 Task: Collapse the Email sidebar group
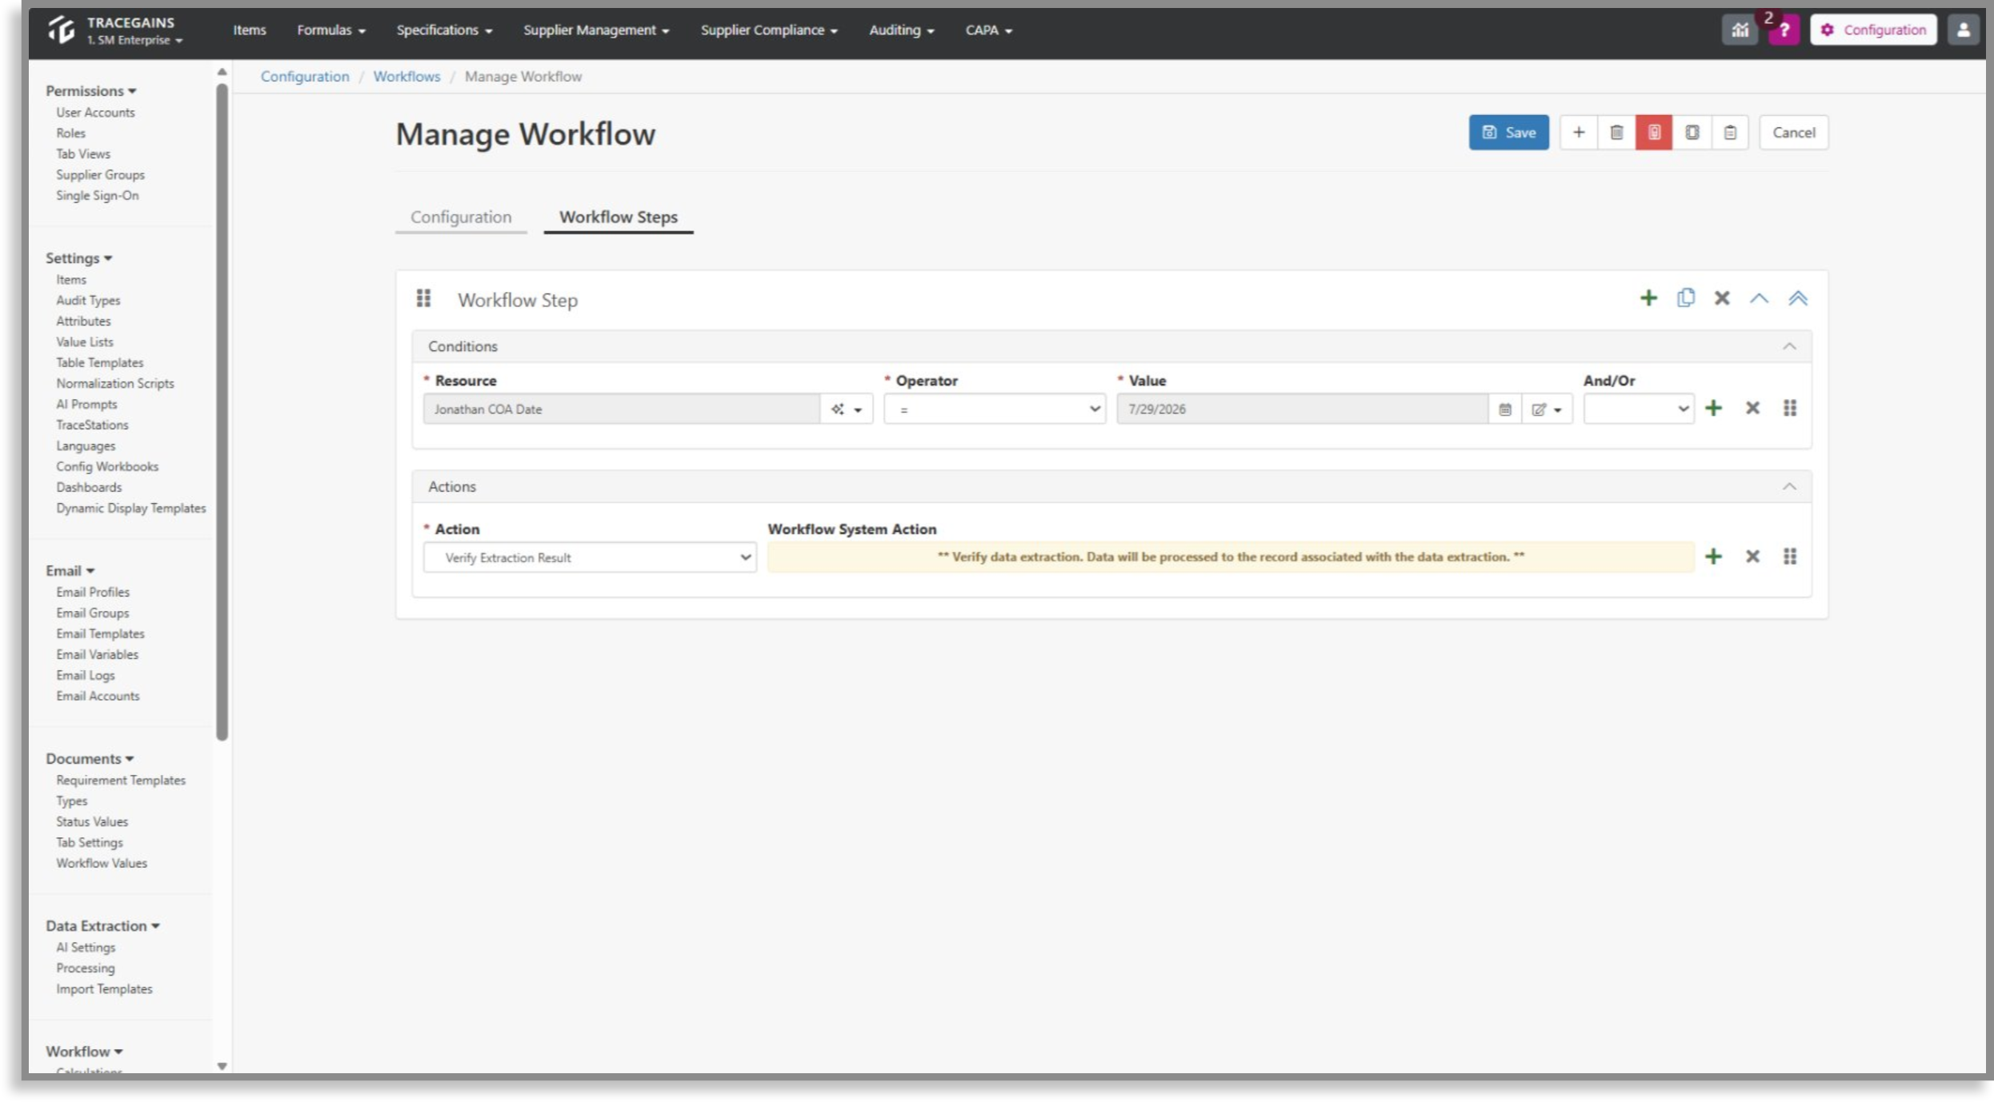click(70, 570)
